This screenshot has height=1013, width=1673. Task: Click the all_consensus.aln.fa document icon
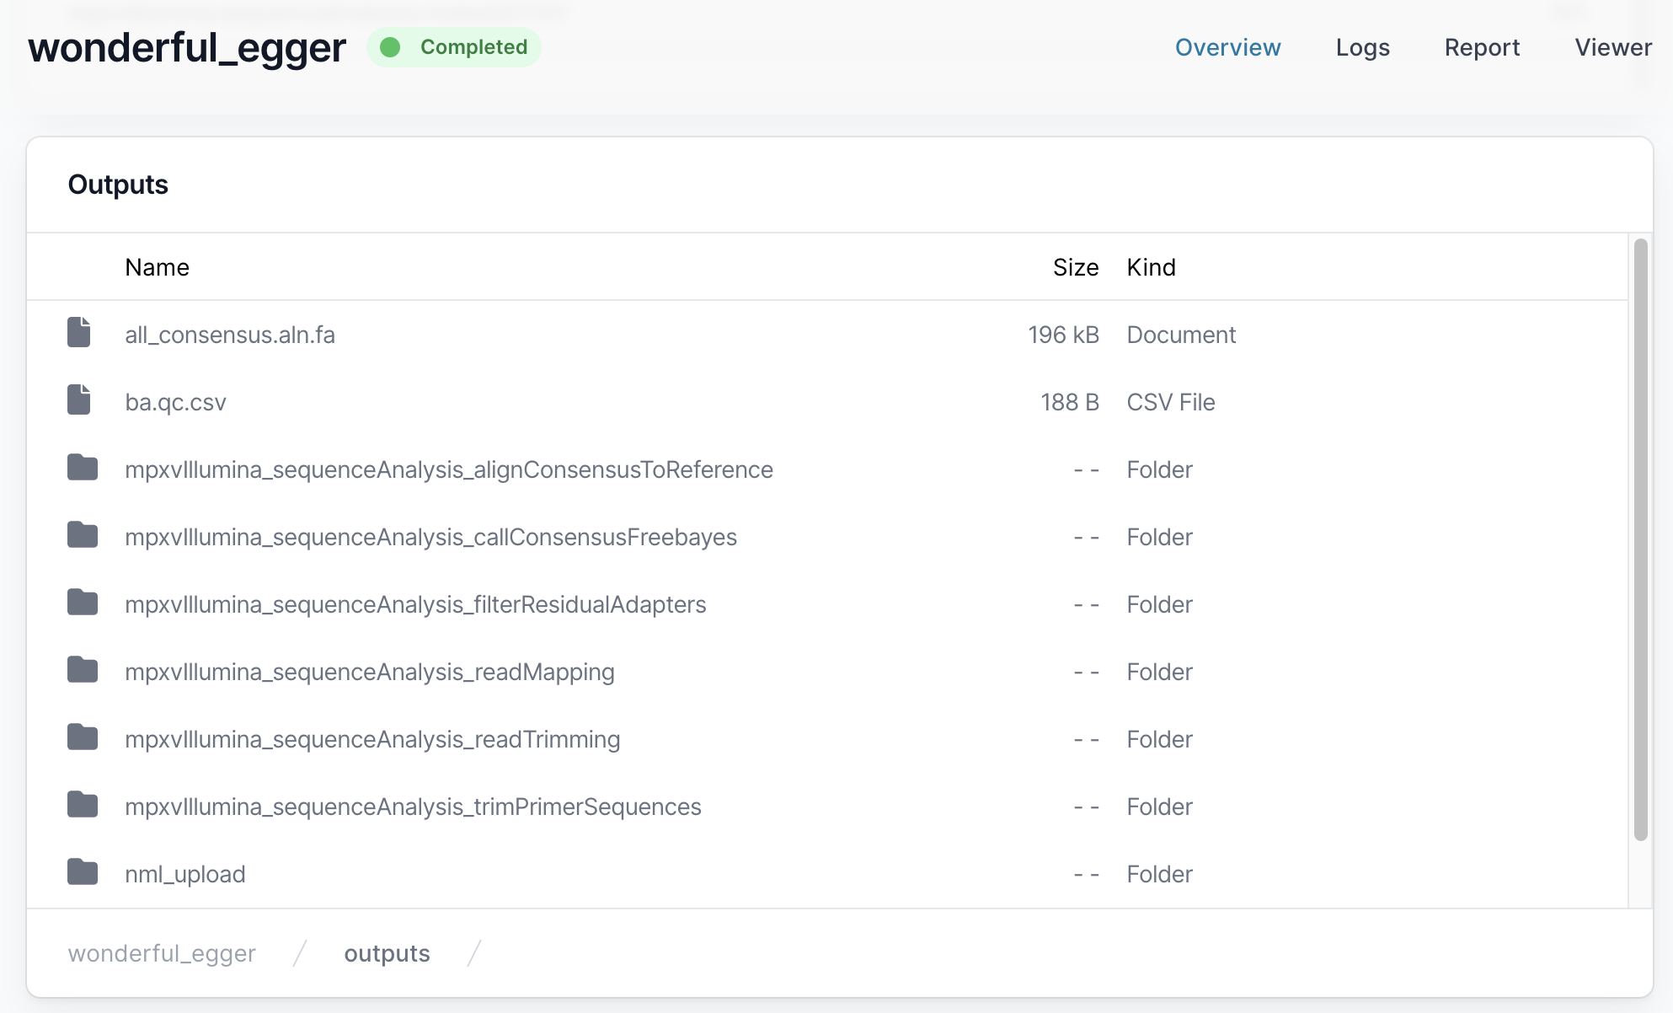pyautogui.click(x=79, y=333)
